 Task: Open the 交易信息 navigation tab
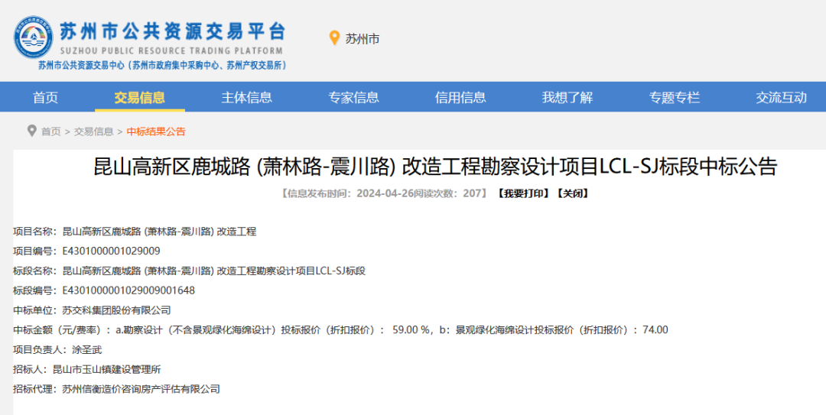[x=139, y=97]
